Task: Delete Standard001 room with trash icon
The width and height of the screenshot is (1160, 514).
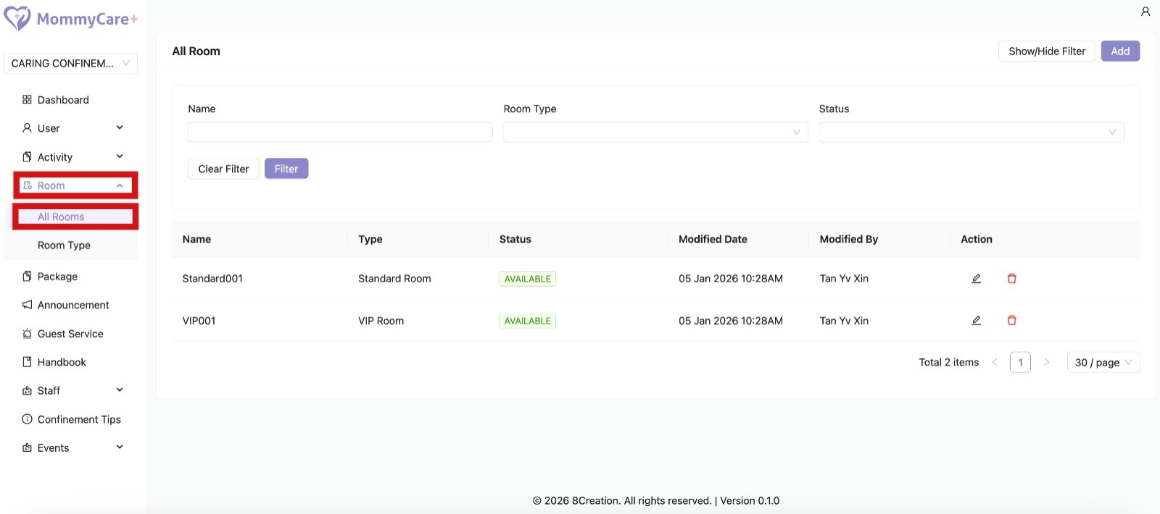Action: 1011,279
